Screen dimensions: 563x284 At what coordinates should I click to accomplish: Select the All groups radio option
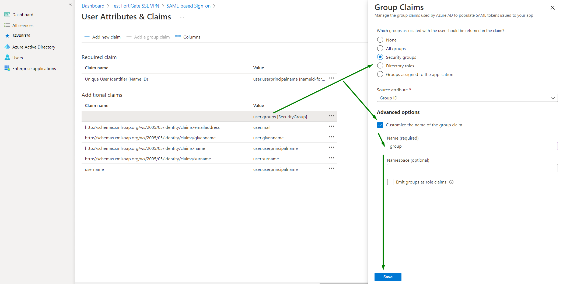pos(380,49)
